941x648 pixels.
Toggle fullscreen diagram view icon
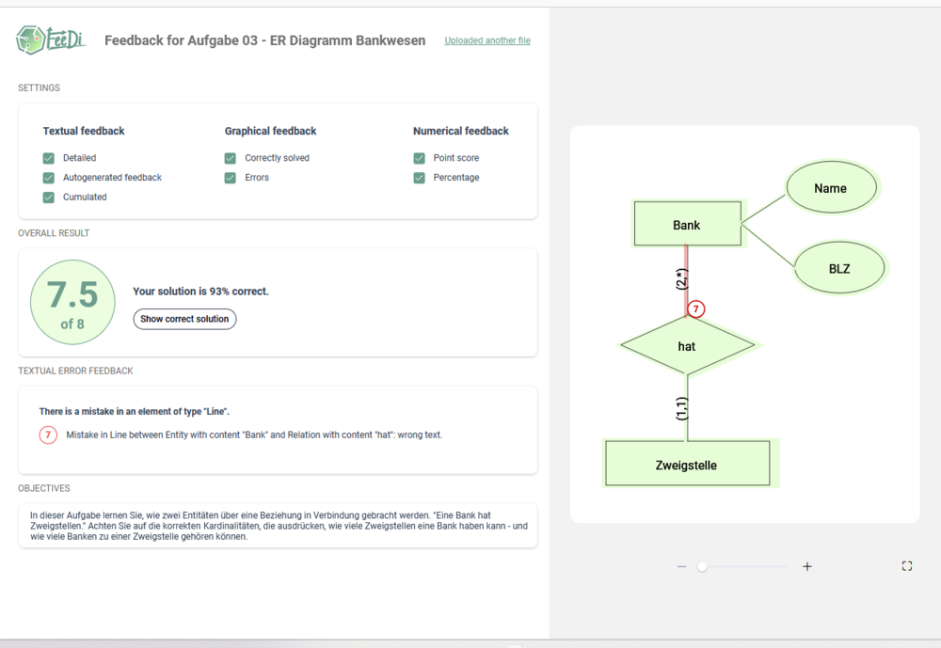click(907, 566)
